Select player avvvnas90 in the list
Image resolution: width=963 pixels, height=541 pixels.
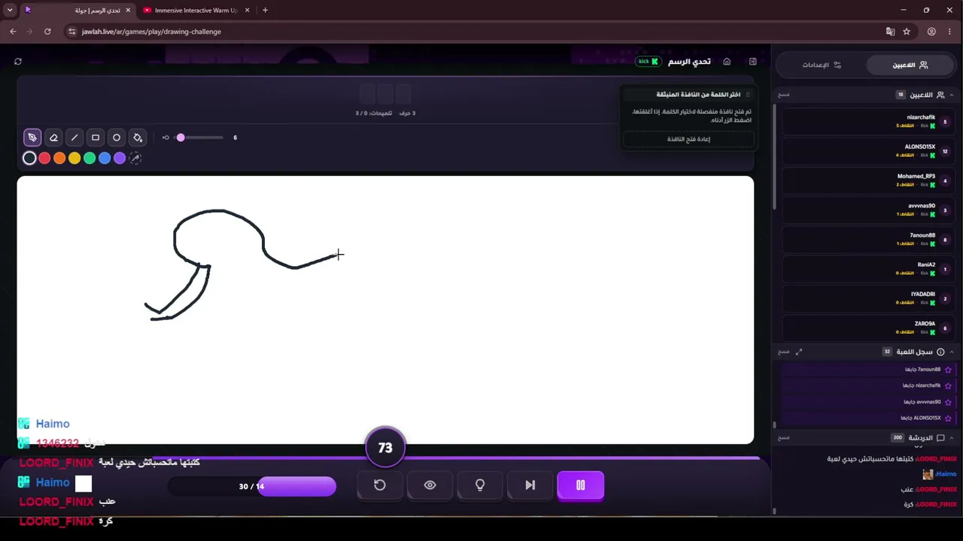pos(868,210)
